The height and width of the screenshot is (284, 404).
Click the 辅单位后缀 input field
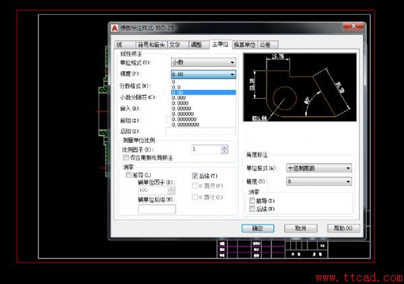coord(157,209)
